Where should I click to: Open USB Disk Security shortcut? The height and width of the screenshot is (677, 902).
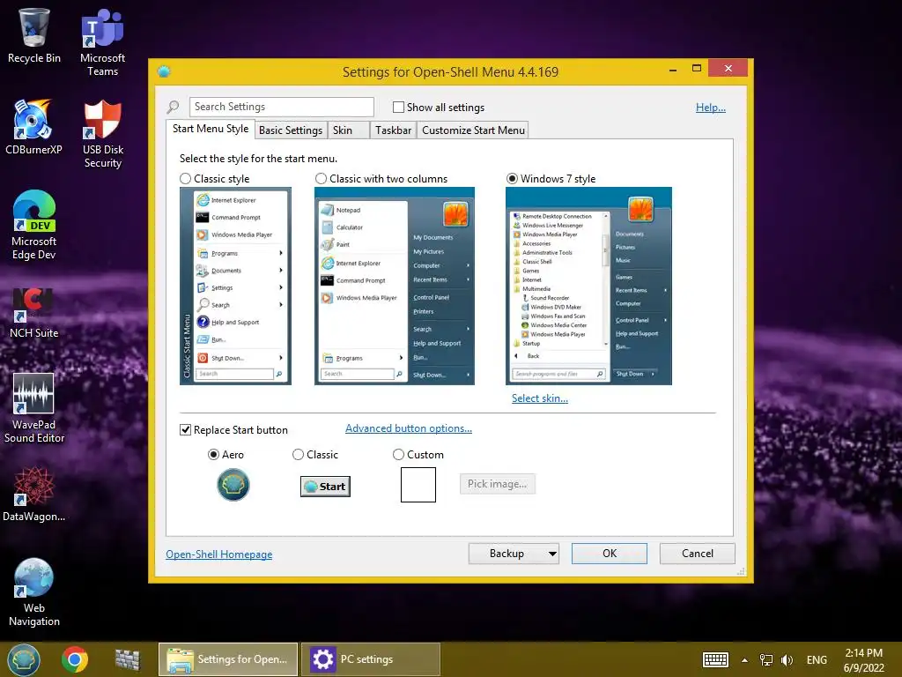(102, 134)
